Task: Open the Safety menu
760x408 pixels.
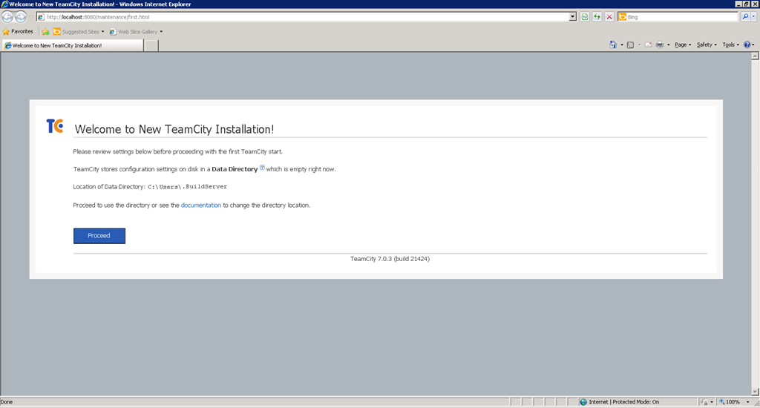Action: [x=707, y=45]
